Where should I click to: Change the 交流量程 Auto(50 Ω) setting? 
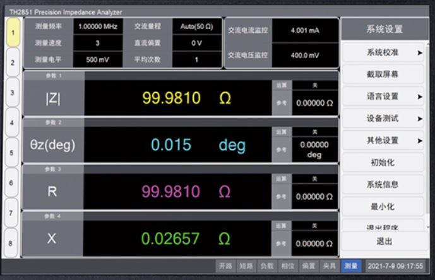pos(196,27)
